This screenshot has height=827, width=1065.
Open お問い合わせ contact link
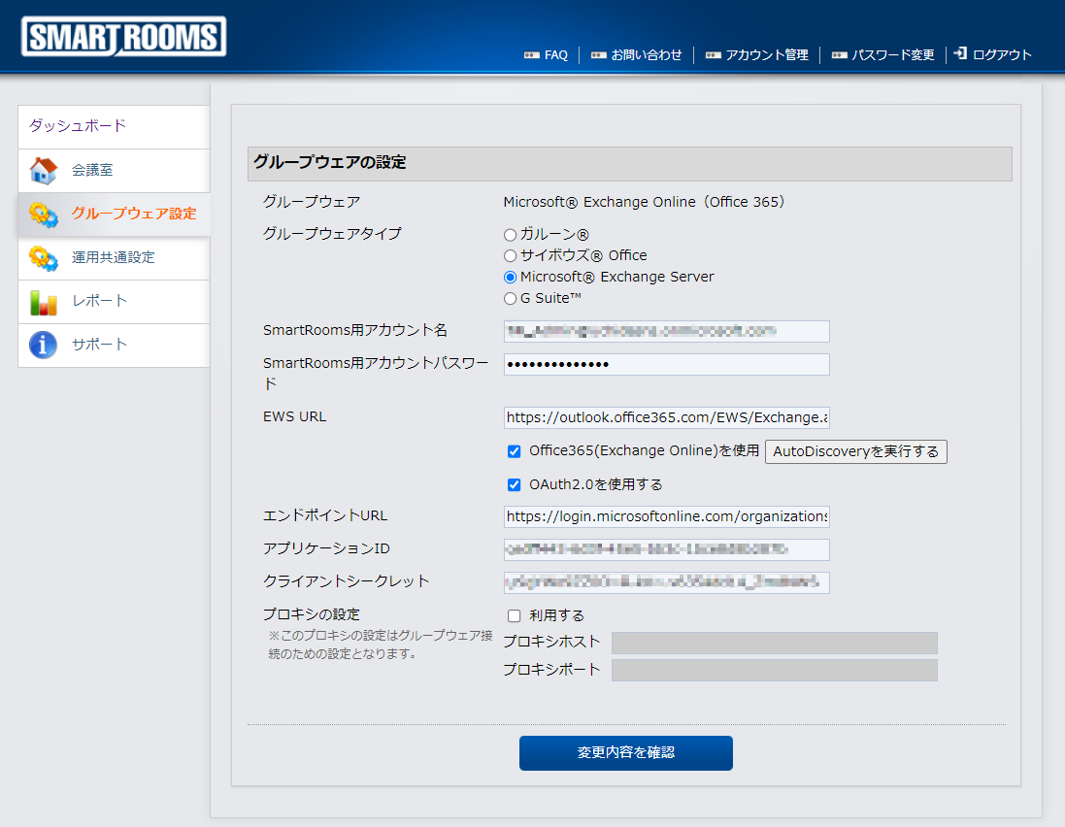[x=646, y=55]
